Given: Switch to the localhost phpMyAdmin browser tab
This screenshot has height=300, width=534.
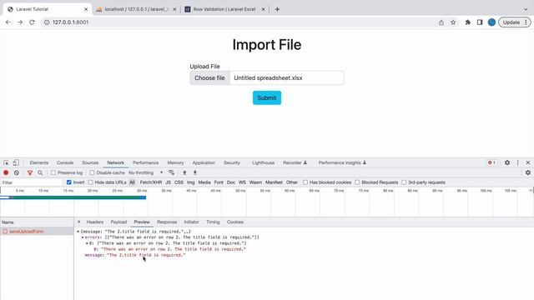Looking at the screenshot, I should point(136,9).
